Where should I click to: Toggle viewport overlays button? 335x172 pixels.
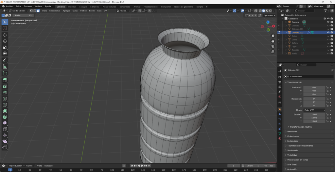242,11
